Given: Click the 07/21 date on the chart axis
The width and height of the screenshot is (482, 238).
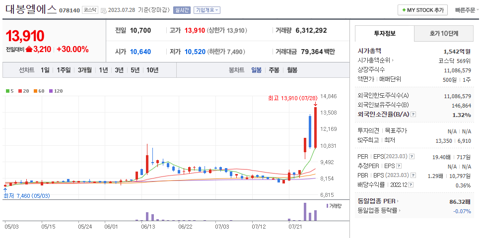Looking at the screenshot, I should pyautogui.click(x=294, y=227).
